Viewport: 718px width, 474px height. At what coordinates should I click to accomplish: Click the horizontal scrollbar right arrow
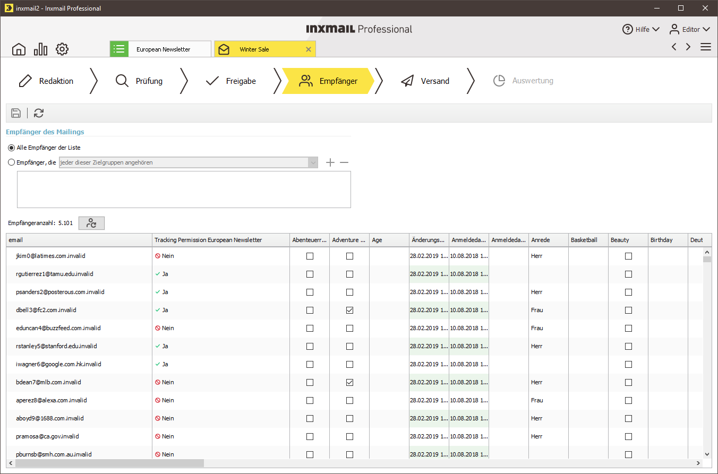coord(699,463)
